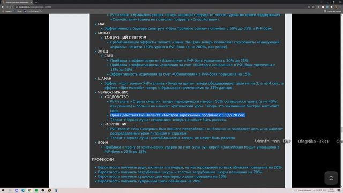The image size is (343, 193).
Task: Select the open browser tab
Action: (x=17, y=2)
